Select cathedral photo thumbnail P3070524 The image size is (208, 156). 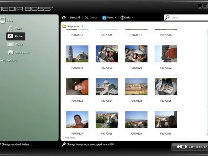point(107,87)
